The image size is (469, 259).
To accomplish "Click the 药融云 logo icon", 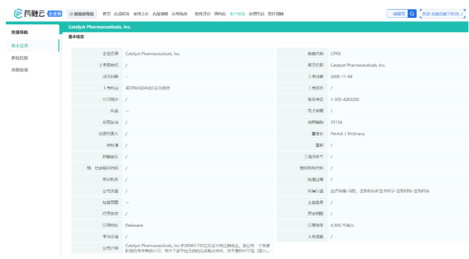I will click(x=19, y=13).
